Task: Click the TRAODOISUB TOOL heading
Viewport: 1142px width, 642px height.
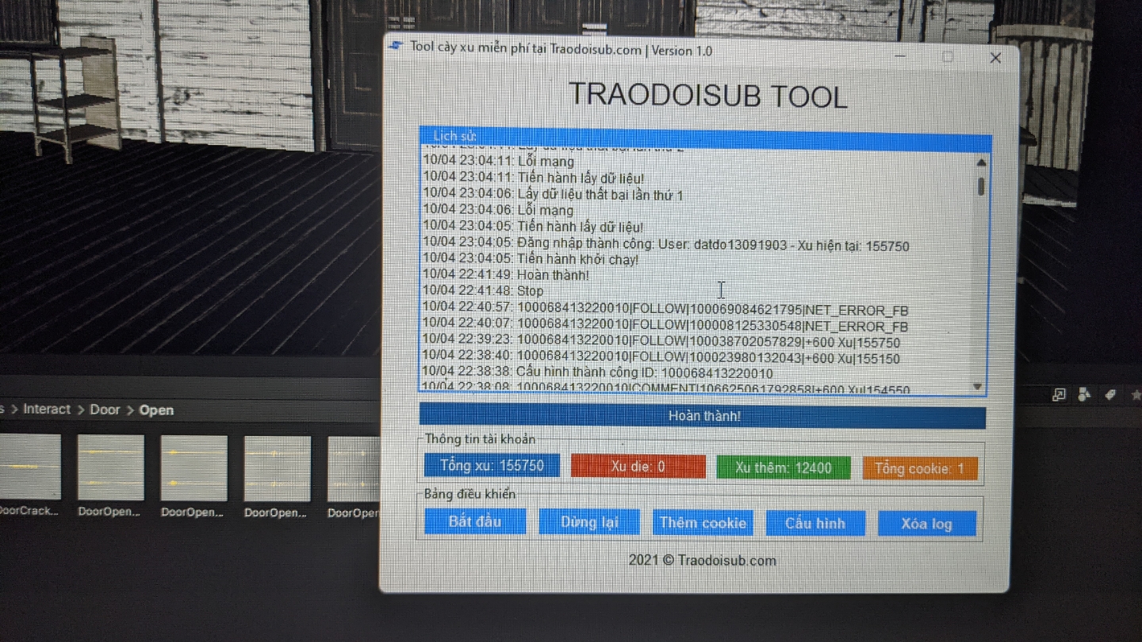Action: click(x=707, y=96)
